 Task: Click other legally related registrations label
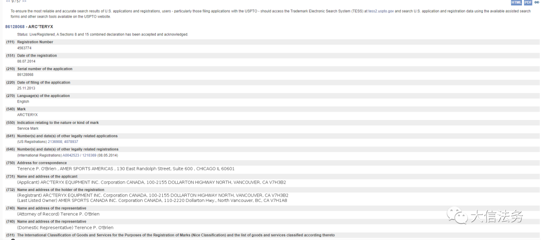click(68, 149)
